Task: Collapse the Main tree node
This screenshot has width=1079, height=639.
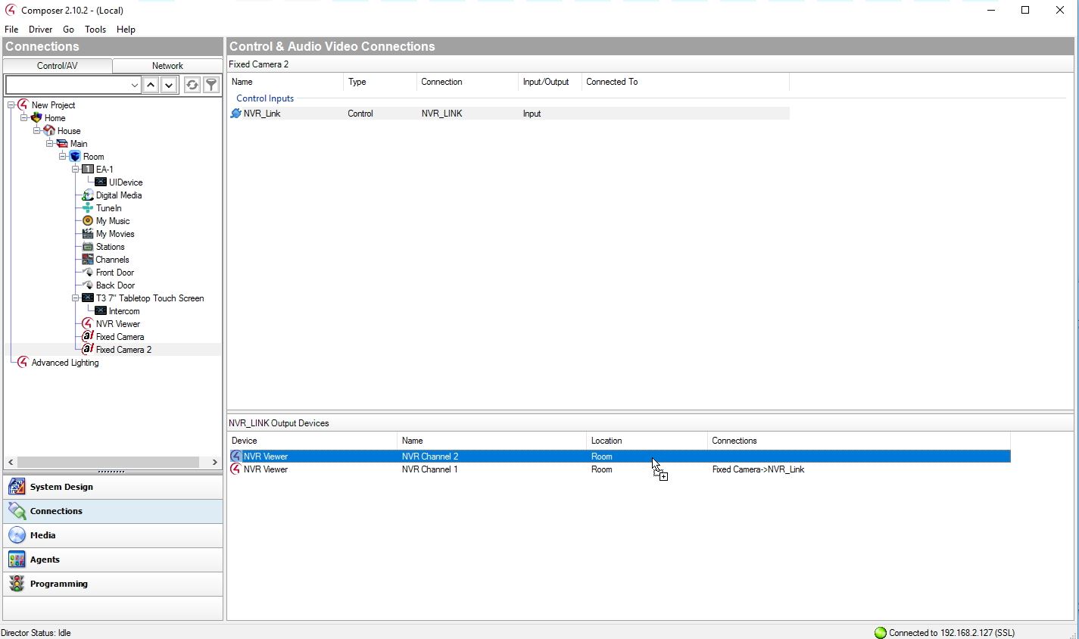Action: tap(50, 144)
